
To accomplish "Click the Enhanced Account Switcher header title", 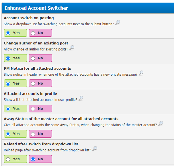I will 36,8.
